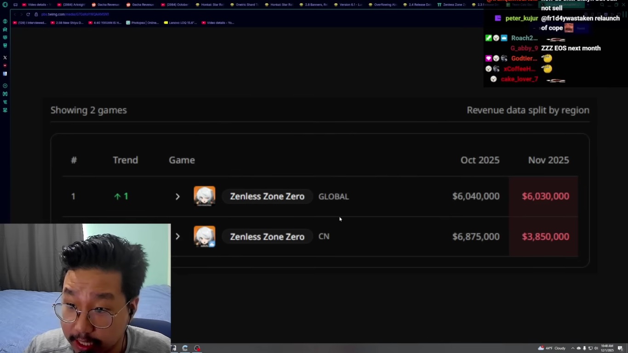
Task: Click the red circular taskbar app icon
Action: coord(197,348)
